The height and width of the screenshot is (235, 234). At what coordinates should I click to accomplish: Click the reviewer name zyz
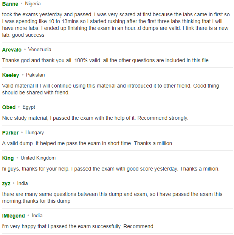(6, 183)
